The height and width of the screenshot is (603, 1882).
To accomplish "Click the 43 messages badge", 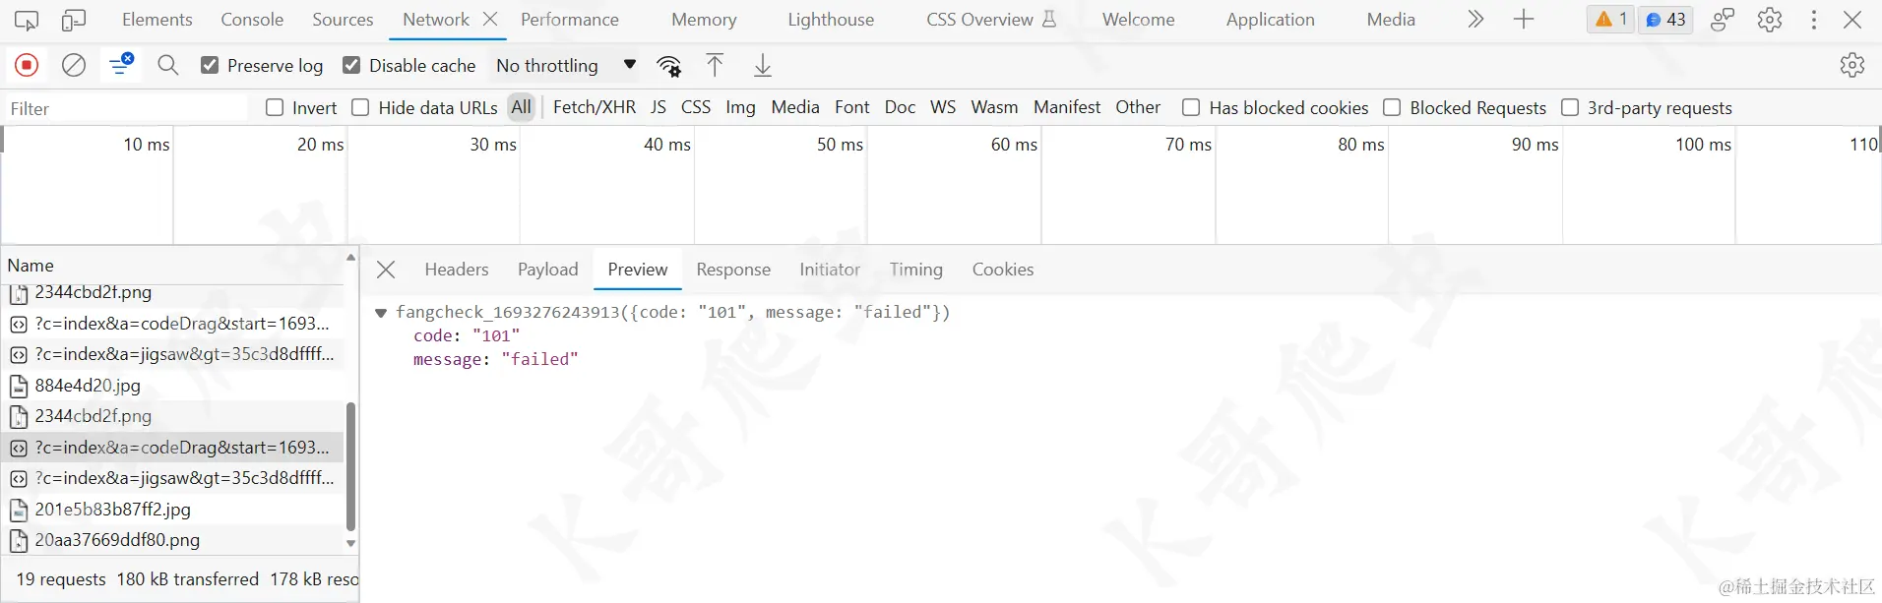I will pos(1665,20).
